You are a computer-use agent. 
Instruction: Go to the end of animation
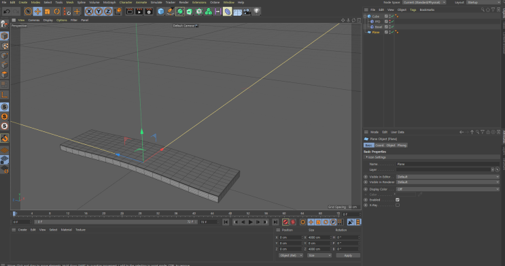[x=275, y=222]
